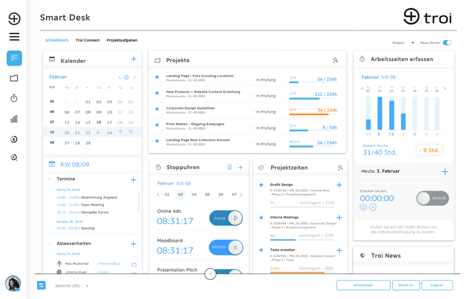This screenshot has height=299, width=469.
Task: Click the edit pencil icon under check-in timer
Action: click(372, 207)
